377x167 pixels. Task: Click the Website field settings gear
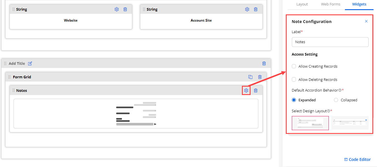tap(117, 9)
